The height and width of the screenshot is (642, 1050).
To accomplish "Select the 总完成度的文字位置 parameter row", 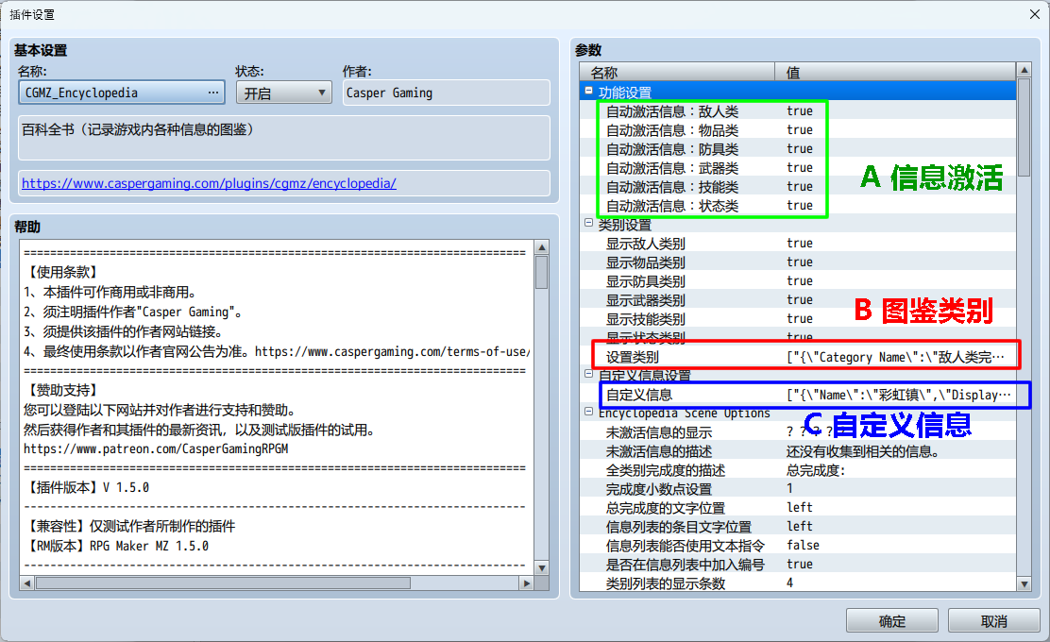I will point(798,507).
